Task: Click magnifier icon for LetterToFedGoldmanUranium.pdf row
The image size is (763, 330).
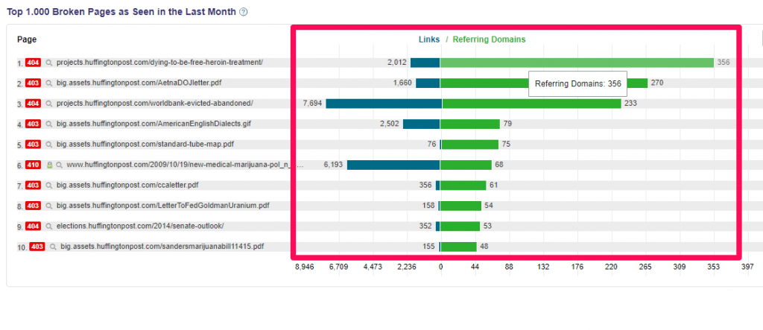Action: click(x=48, y=206)
